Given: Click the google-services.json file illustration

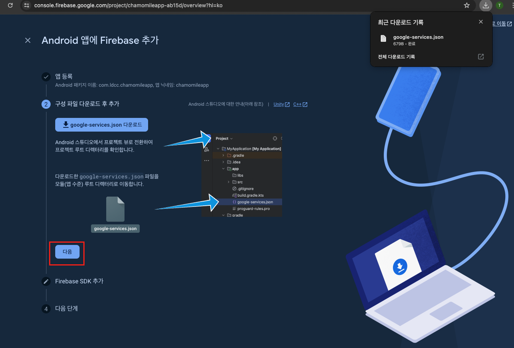Looking at the screenshot, I should [115, 210].
